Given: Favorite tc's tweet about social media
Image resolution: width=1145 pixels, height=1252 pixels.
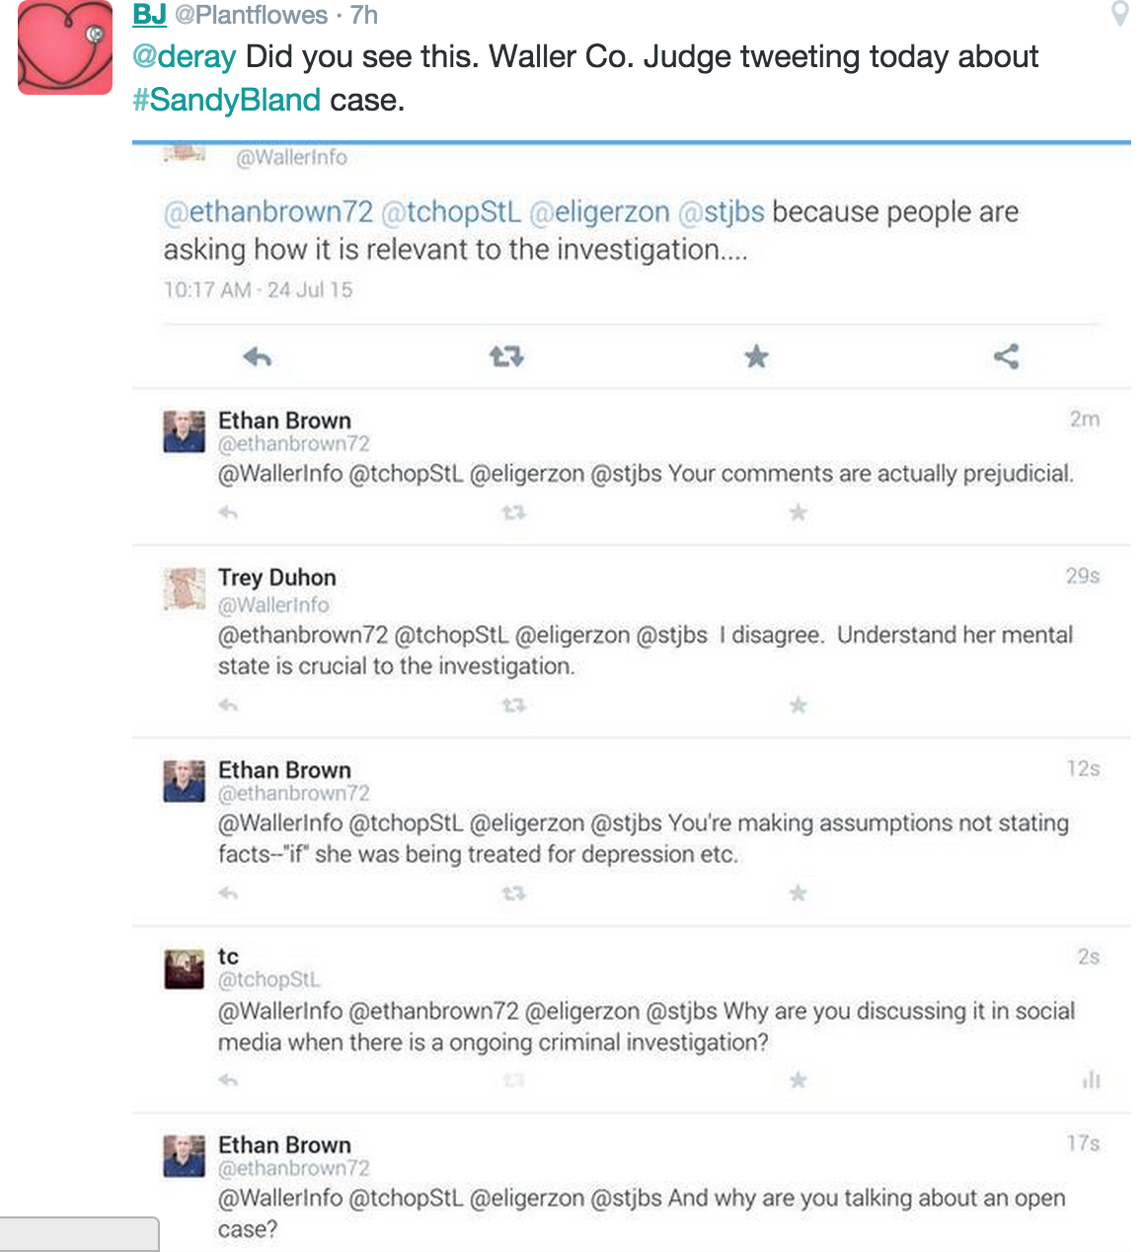Looking at the screenshot, I should pyautogui.click(x=798, y=1080).
